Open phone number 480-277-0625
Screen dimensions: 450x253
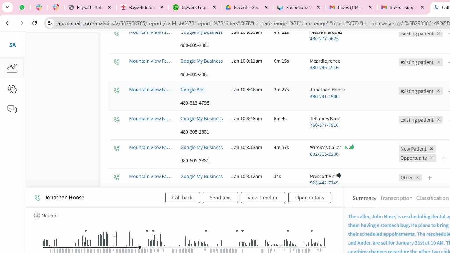click(324, 39)
